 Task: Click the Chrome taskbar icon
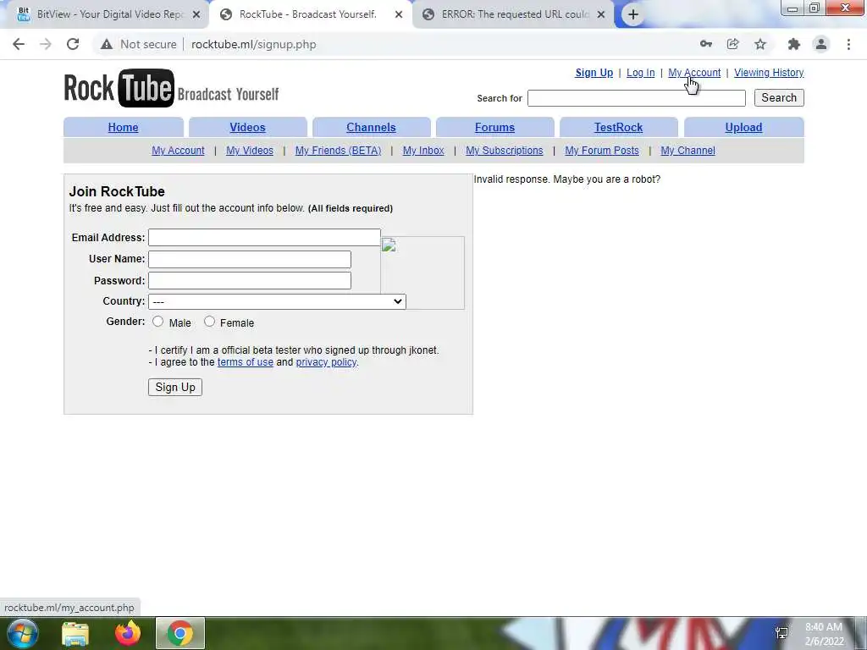point(180,633)
